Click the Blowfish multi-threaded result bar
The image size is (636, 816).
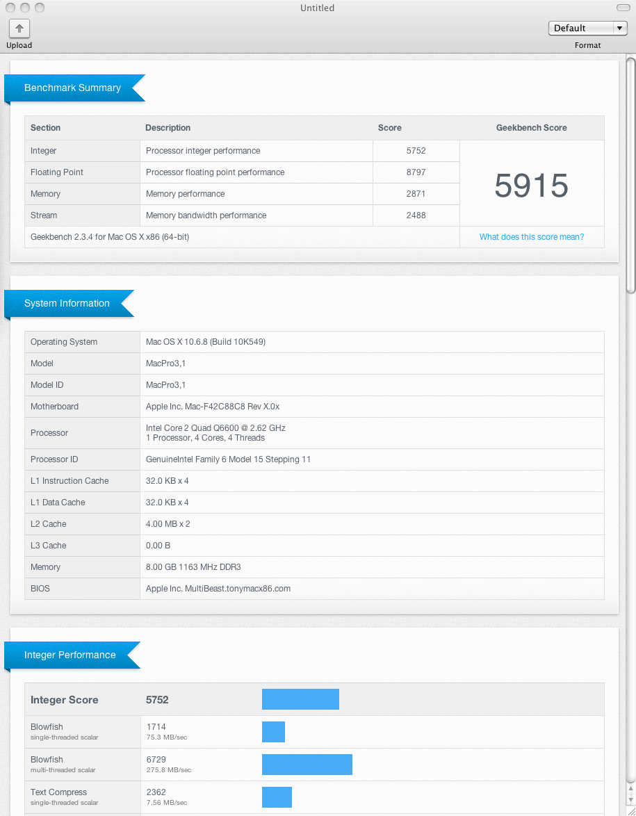pyautogui.click(x=307, y=764)
